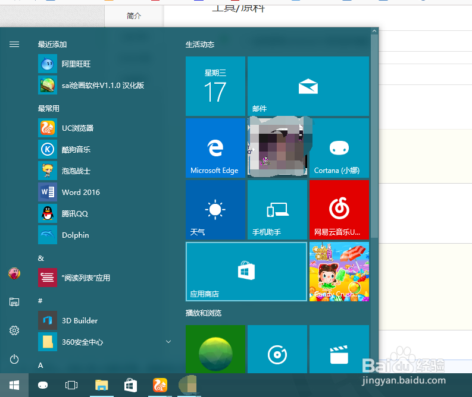The image size is (472, 397).
Task: Click the 最常用 section label
Action: [x=48, y=109]
